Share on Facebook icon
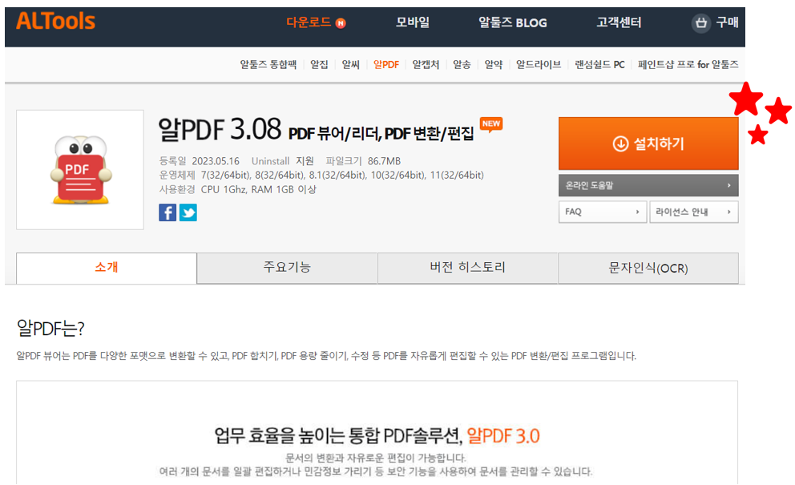 click(167, 212)
